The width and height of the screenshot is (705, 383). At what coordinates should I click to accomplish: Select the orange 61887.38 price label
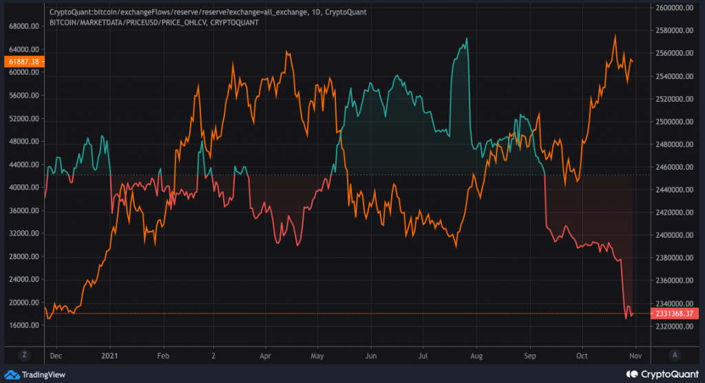[x=24, y=61]
